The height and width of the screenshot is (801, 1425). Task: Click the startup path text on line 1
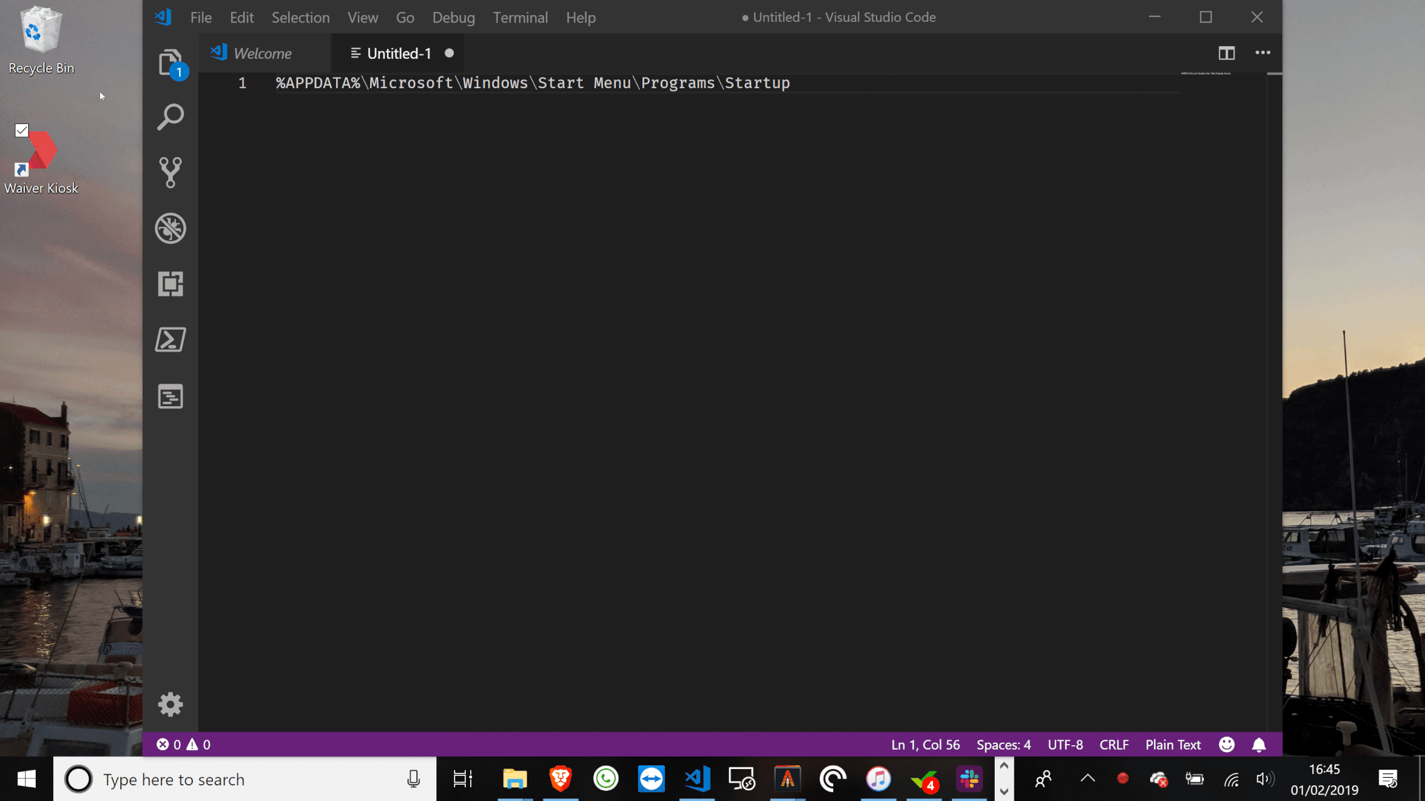point(533,83)
